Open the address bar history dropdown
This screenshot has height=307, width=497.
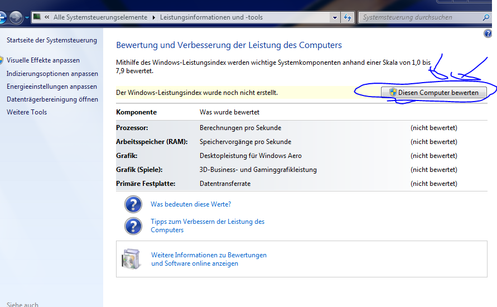click(x=335, y=18)
